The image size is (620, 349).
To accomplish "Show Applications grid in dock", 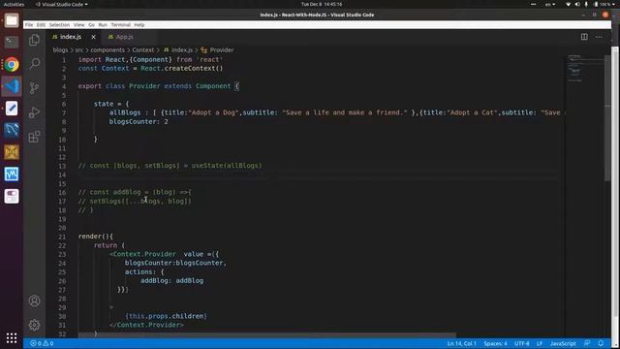I will 12,337.
